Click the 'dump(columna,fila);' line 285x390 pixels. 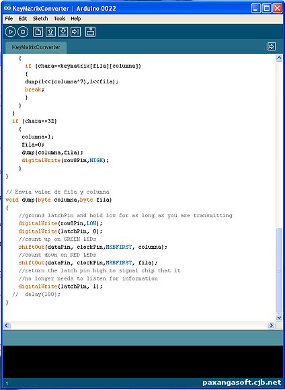tap(52, 153)
